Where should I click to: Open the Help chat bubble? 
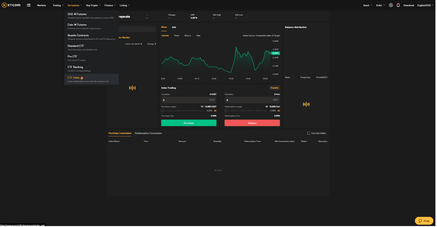tap(424, 221)
